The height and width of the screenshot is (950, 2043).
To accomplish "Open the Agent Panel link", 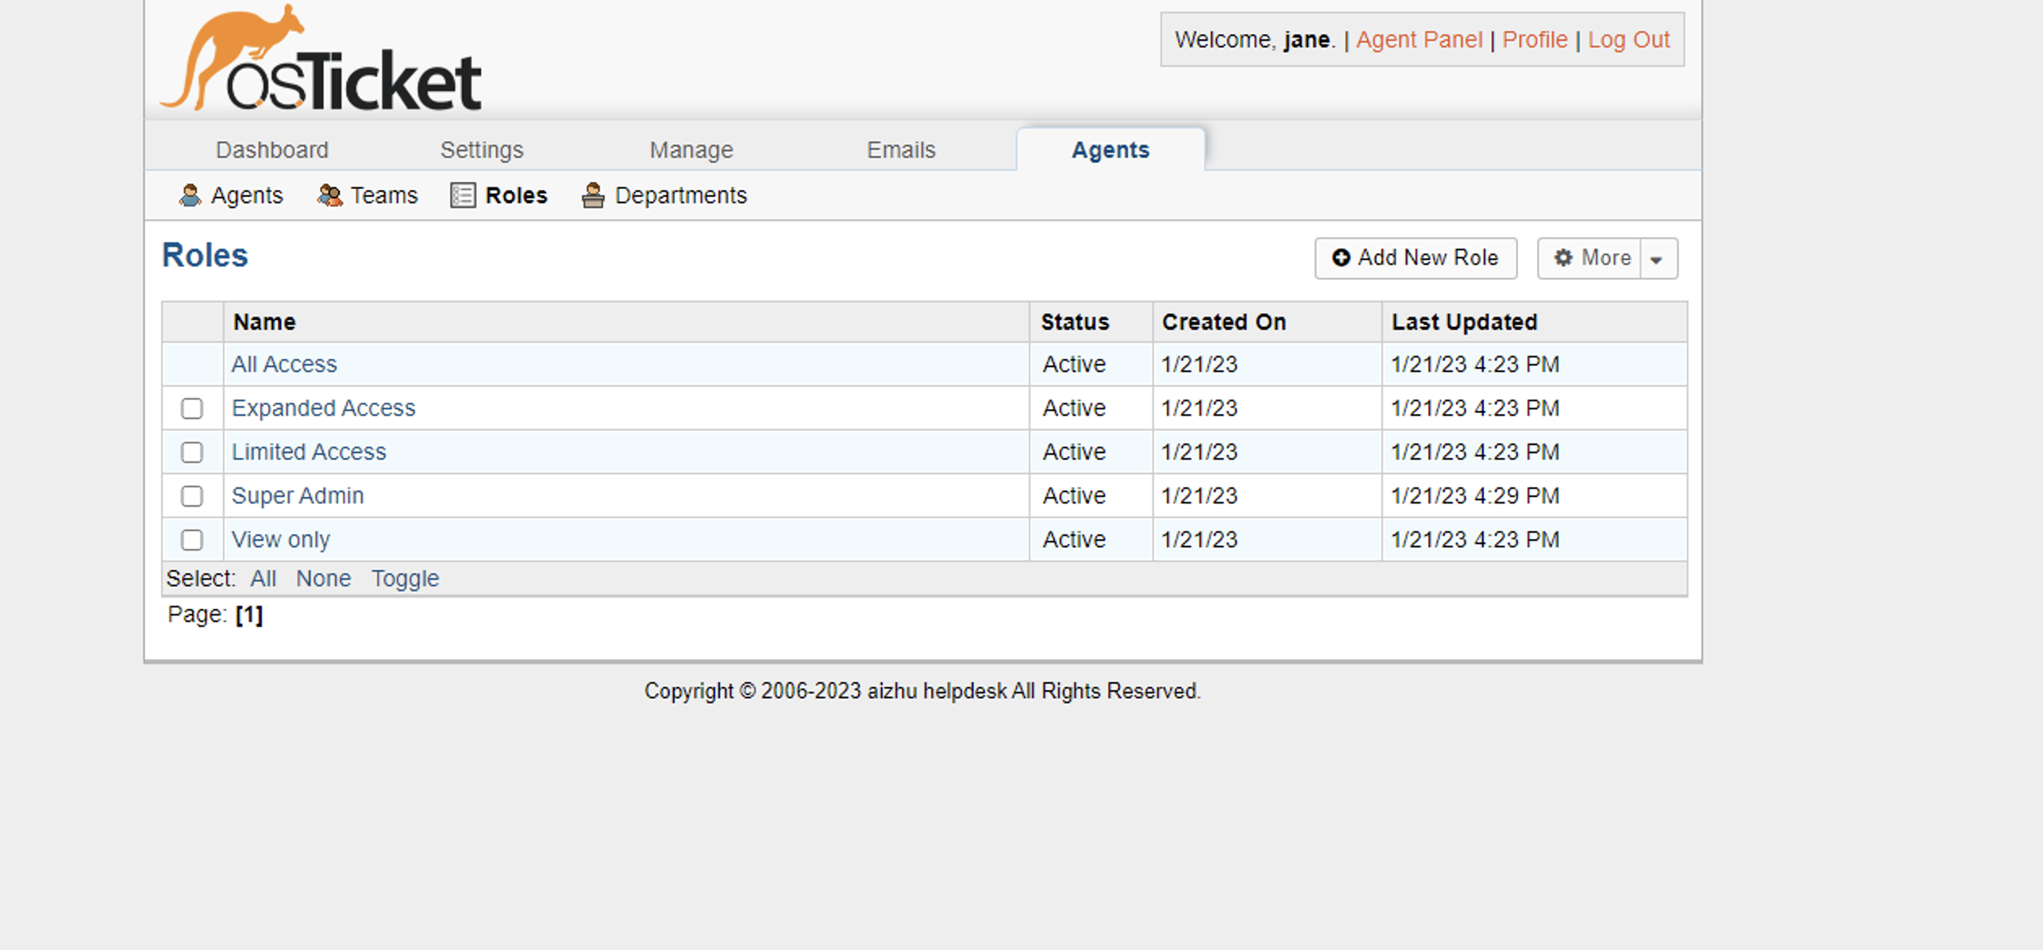I will [1418, 40].
